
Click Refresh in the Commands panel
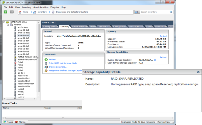pos(52,59)
